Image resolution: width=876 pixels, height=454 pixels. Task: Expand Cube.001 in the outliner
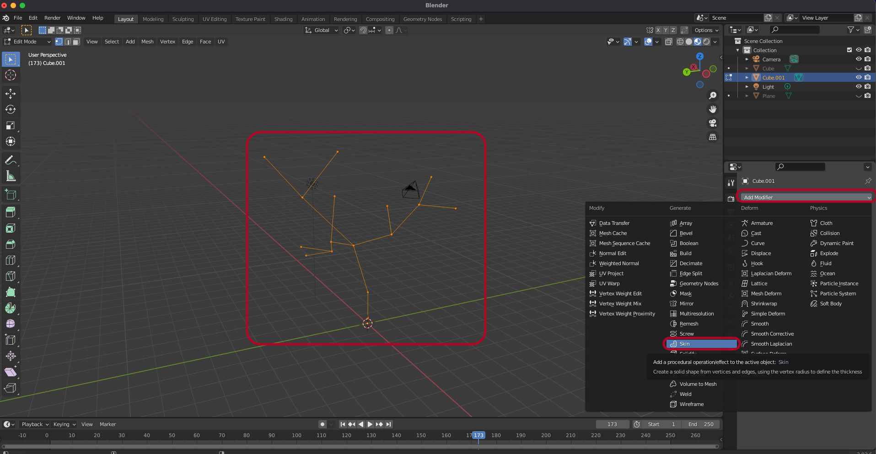[x=747, y=78]
